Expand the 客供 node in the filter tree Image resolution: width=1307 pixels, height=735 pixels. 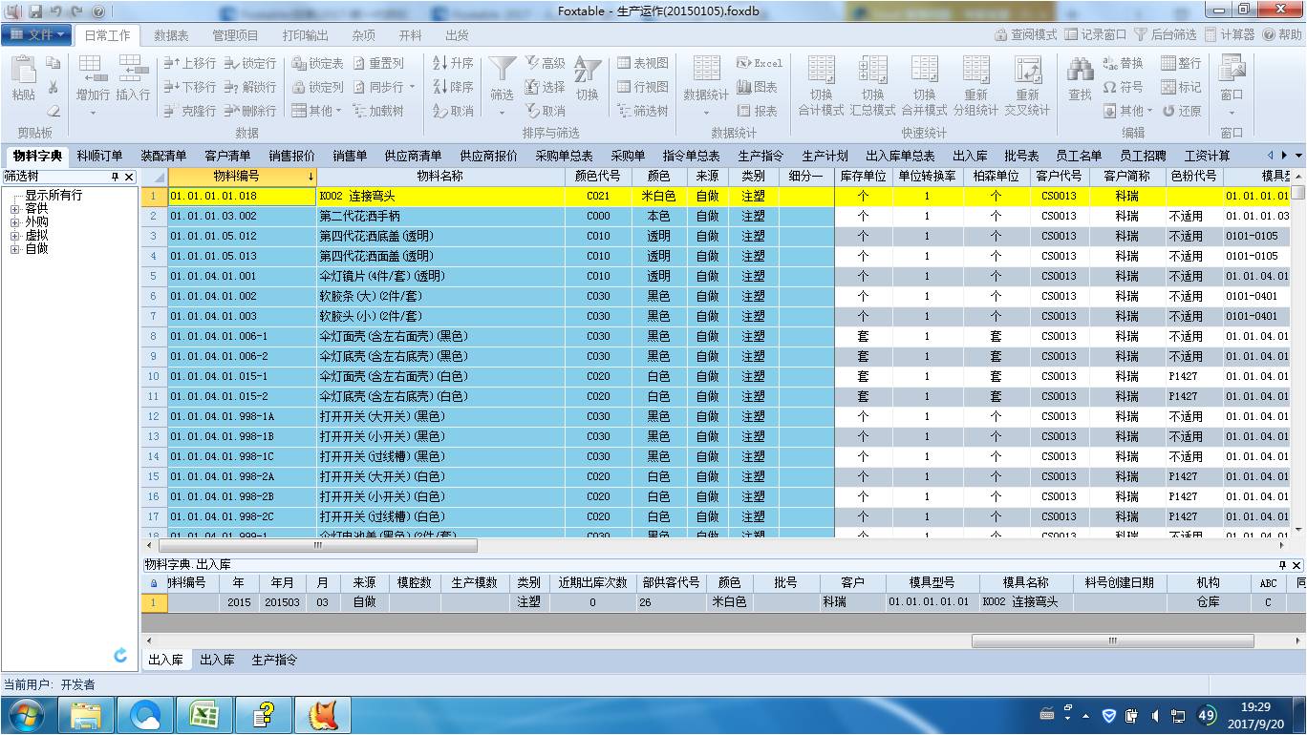(15, 208)
